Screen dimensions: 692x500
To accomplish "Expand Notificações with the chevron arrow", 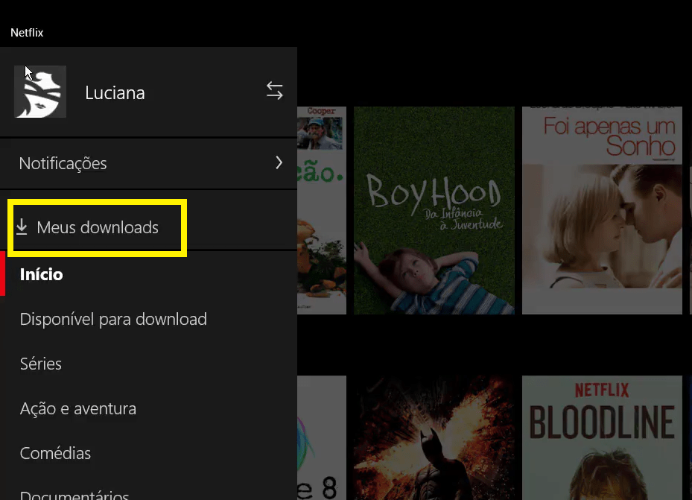I will pyautogui.click(x=279, y=163).
